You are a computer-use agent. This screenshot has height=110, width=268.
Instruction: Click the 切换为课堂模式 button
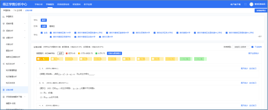click(114, 54)
